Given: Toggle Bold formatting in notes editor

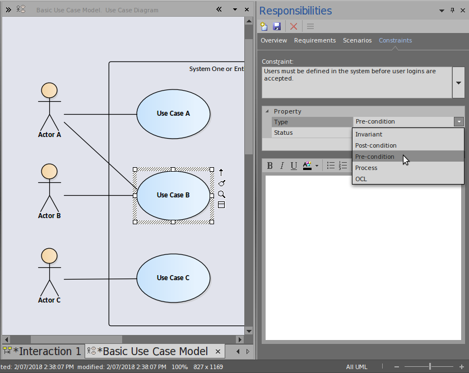Looking at the screenshot, I should click(270, 166).
